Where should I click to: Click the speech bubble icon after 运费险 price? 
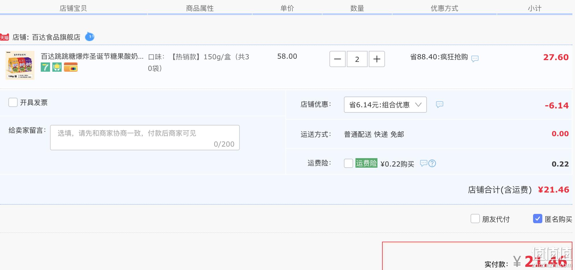(x=423, y=163)
